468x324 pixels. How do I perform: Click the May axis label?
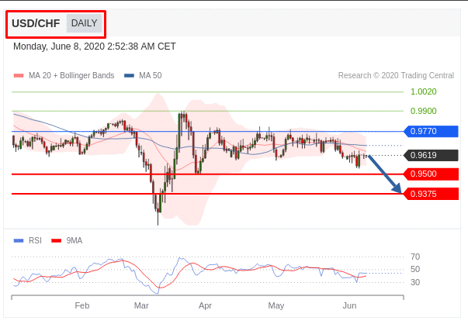[276, 305]
